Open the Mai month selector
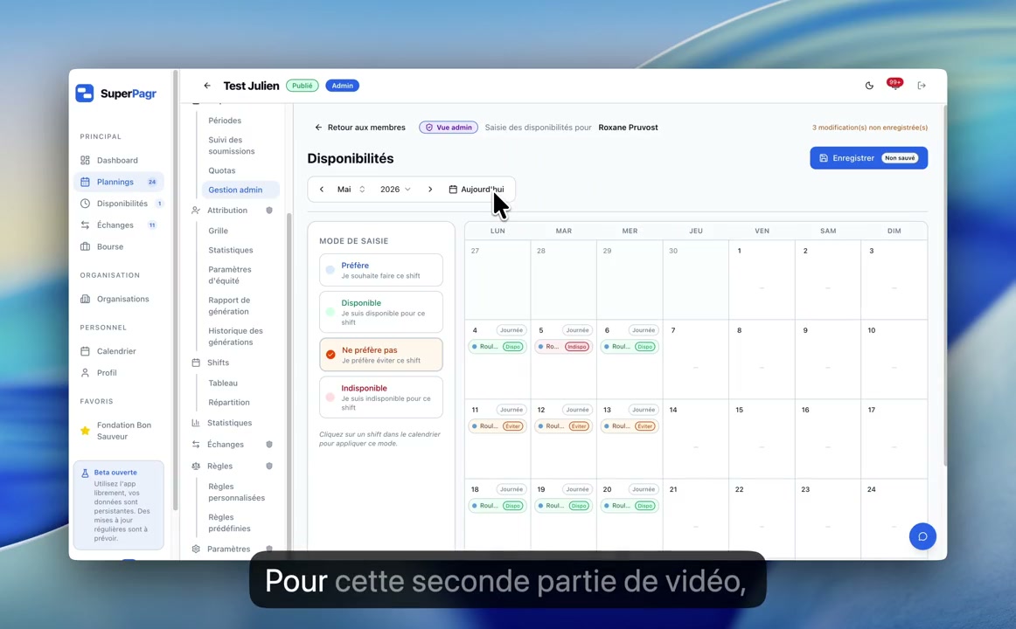Viewport: 1016px width, 629px height. point(351,190)
